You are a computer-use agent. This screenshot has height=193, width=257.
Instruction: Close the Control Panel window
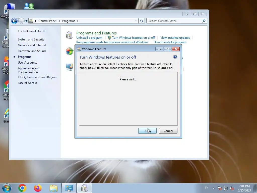click(x=203, y=14)
